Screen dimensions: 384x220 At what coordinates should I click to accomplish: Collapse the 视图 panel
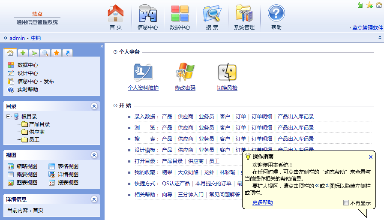pyautogui.click(x=94, y=155)
